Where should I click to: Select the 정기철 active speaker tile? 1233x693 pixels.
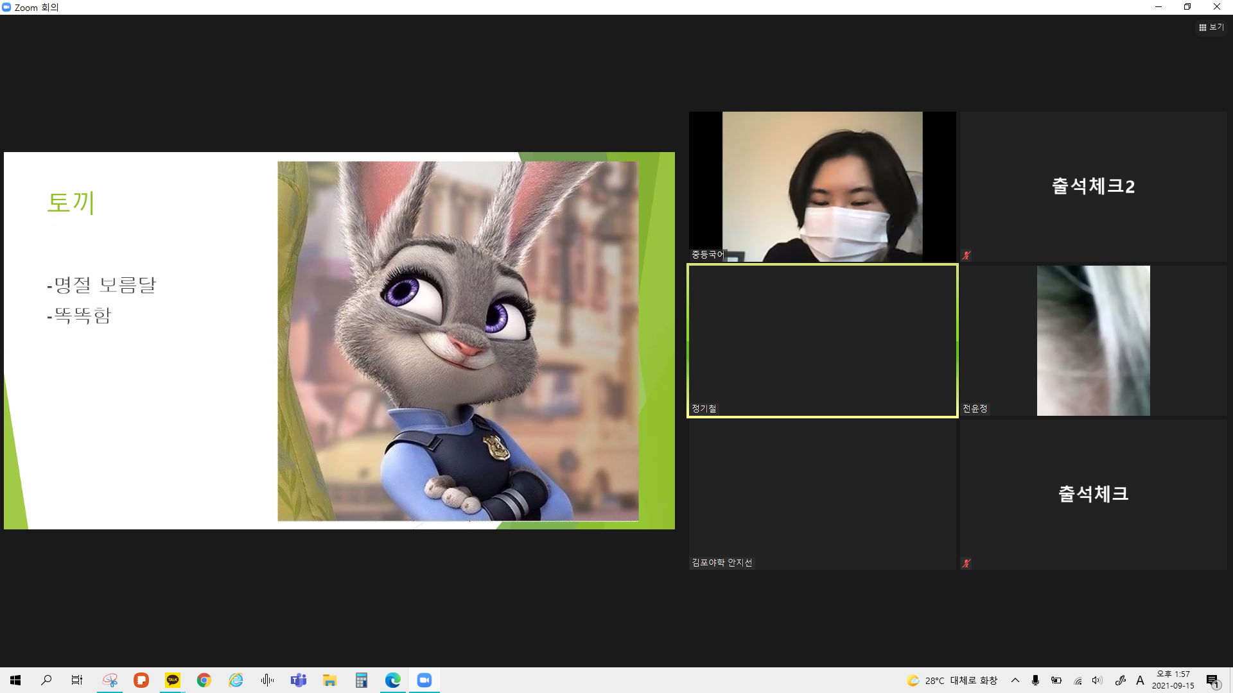pyautogui.click(x=823, y=341)
